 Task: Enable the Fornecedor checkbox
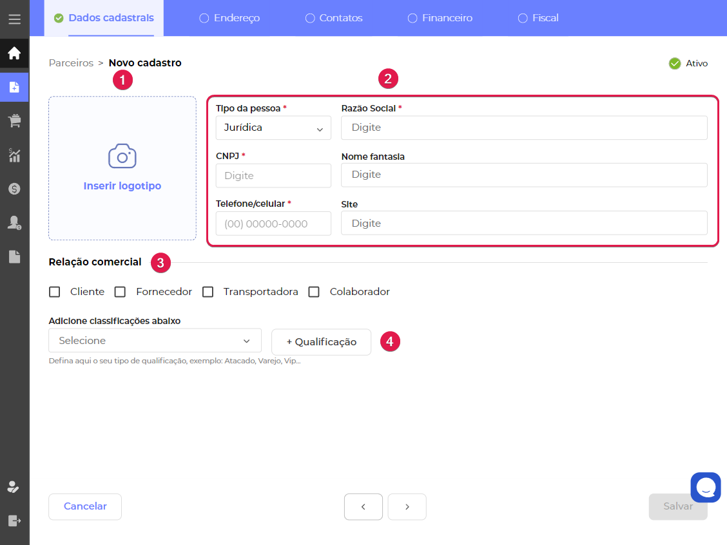120,292
